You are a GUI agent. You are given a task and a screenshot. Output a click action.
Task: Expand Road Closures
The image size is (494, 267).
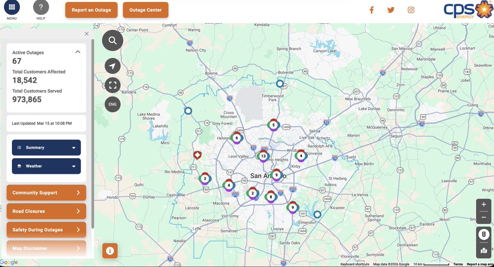(47, 211)
